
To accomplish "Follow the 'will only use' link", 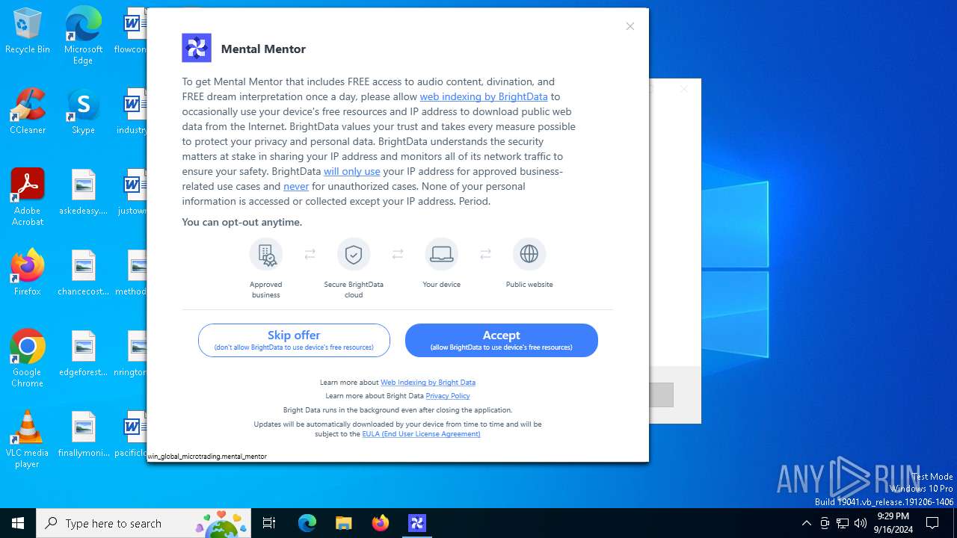I will point(352,171).
